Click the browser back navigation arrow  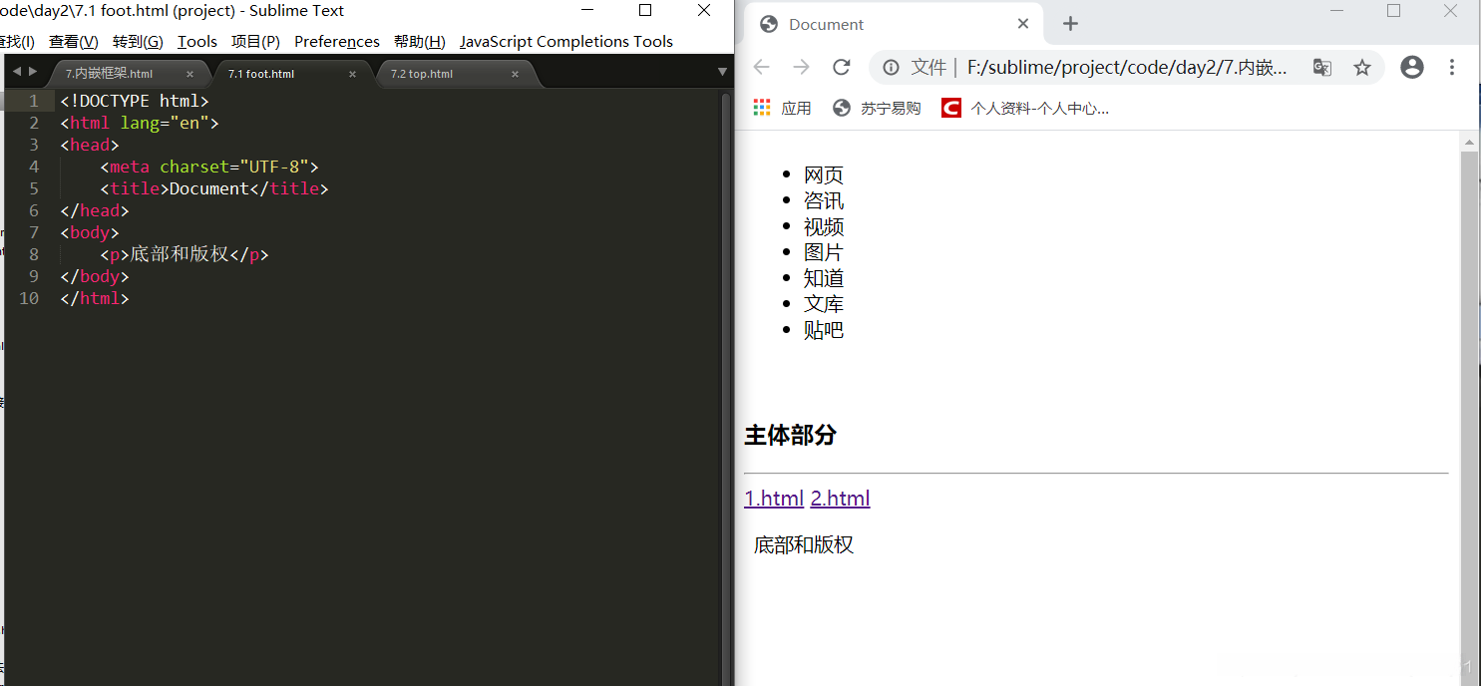coord(761,67)
